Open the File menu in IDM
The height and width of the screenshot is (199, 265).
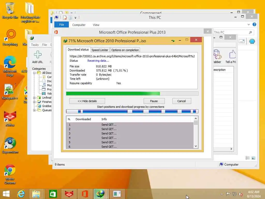click(45, 45)
